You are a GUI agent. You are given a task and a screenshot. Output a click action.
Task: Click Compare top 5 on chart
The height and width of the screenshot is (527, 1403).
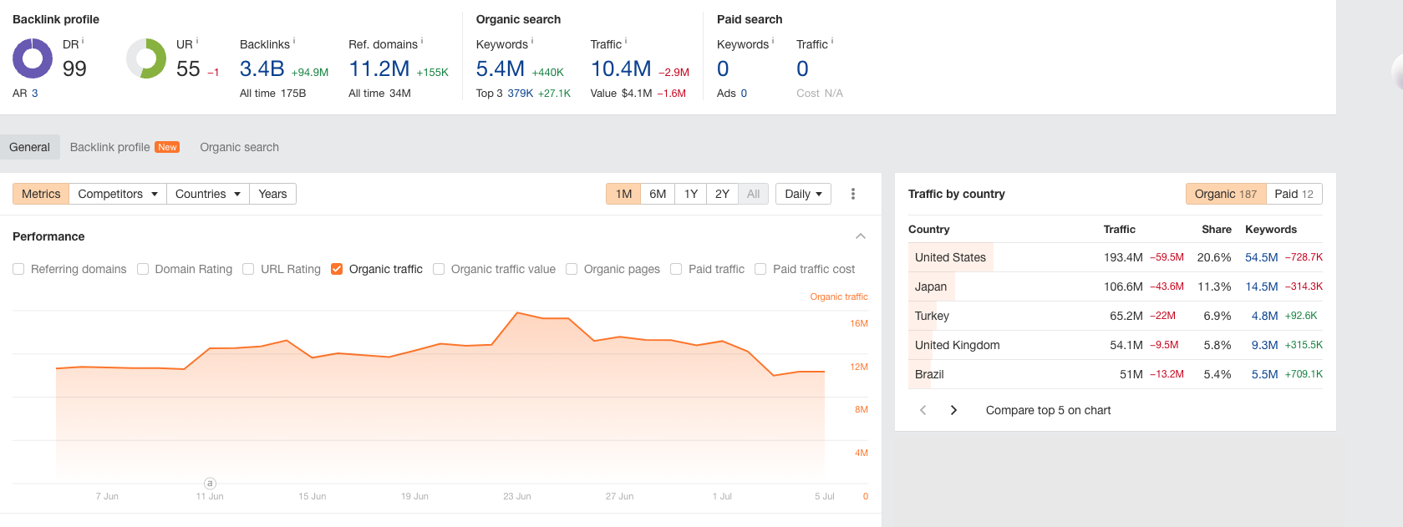(x=1048, y=410)
